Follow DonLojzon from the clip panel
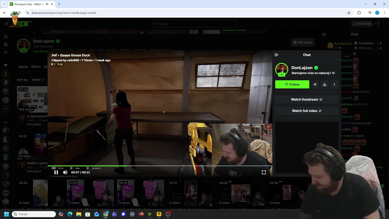The height and width of the screenshot is (219, 389). [x=292, y=85]
